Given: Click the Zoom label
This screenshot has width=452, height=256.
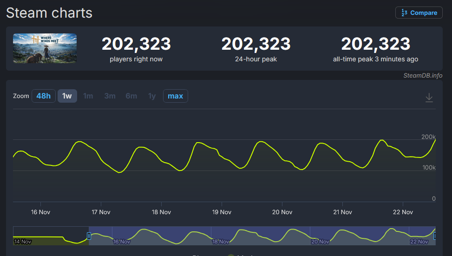Looking at the screenshot, I should coord(21,96).
